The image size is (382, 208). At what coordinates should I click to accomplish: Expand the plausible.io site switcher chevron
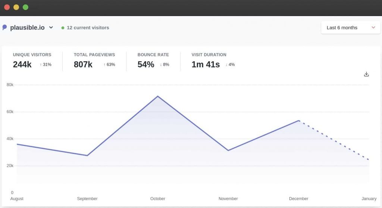click(x=51, y=27)
